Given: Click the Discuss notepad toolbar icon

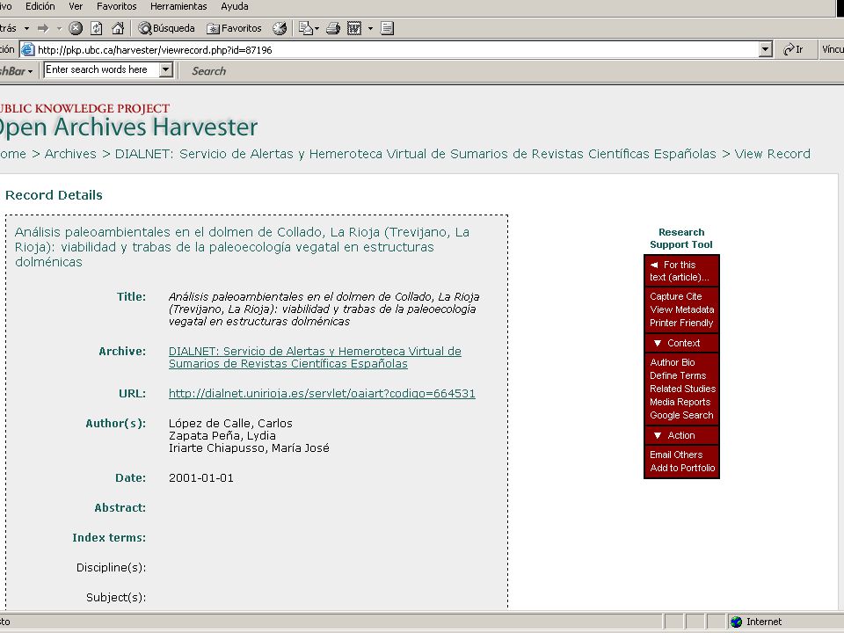Looking at the screenshot, I should point(387,28).
